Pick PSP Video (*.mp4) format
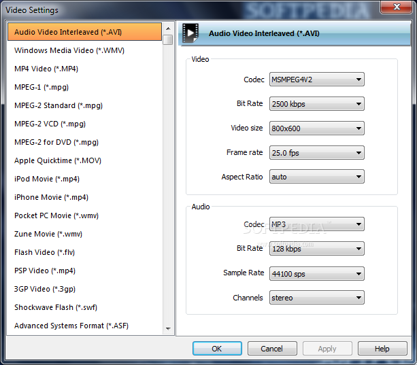Viewport: 417px width, 365px height. pos(84,270)
